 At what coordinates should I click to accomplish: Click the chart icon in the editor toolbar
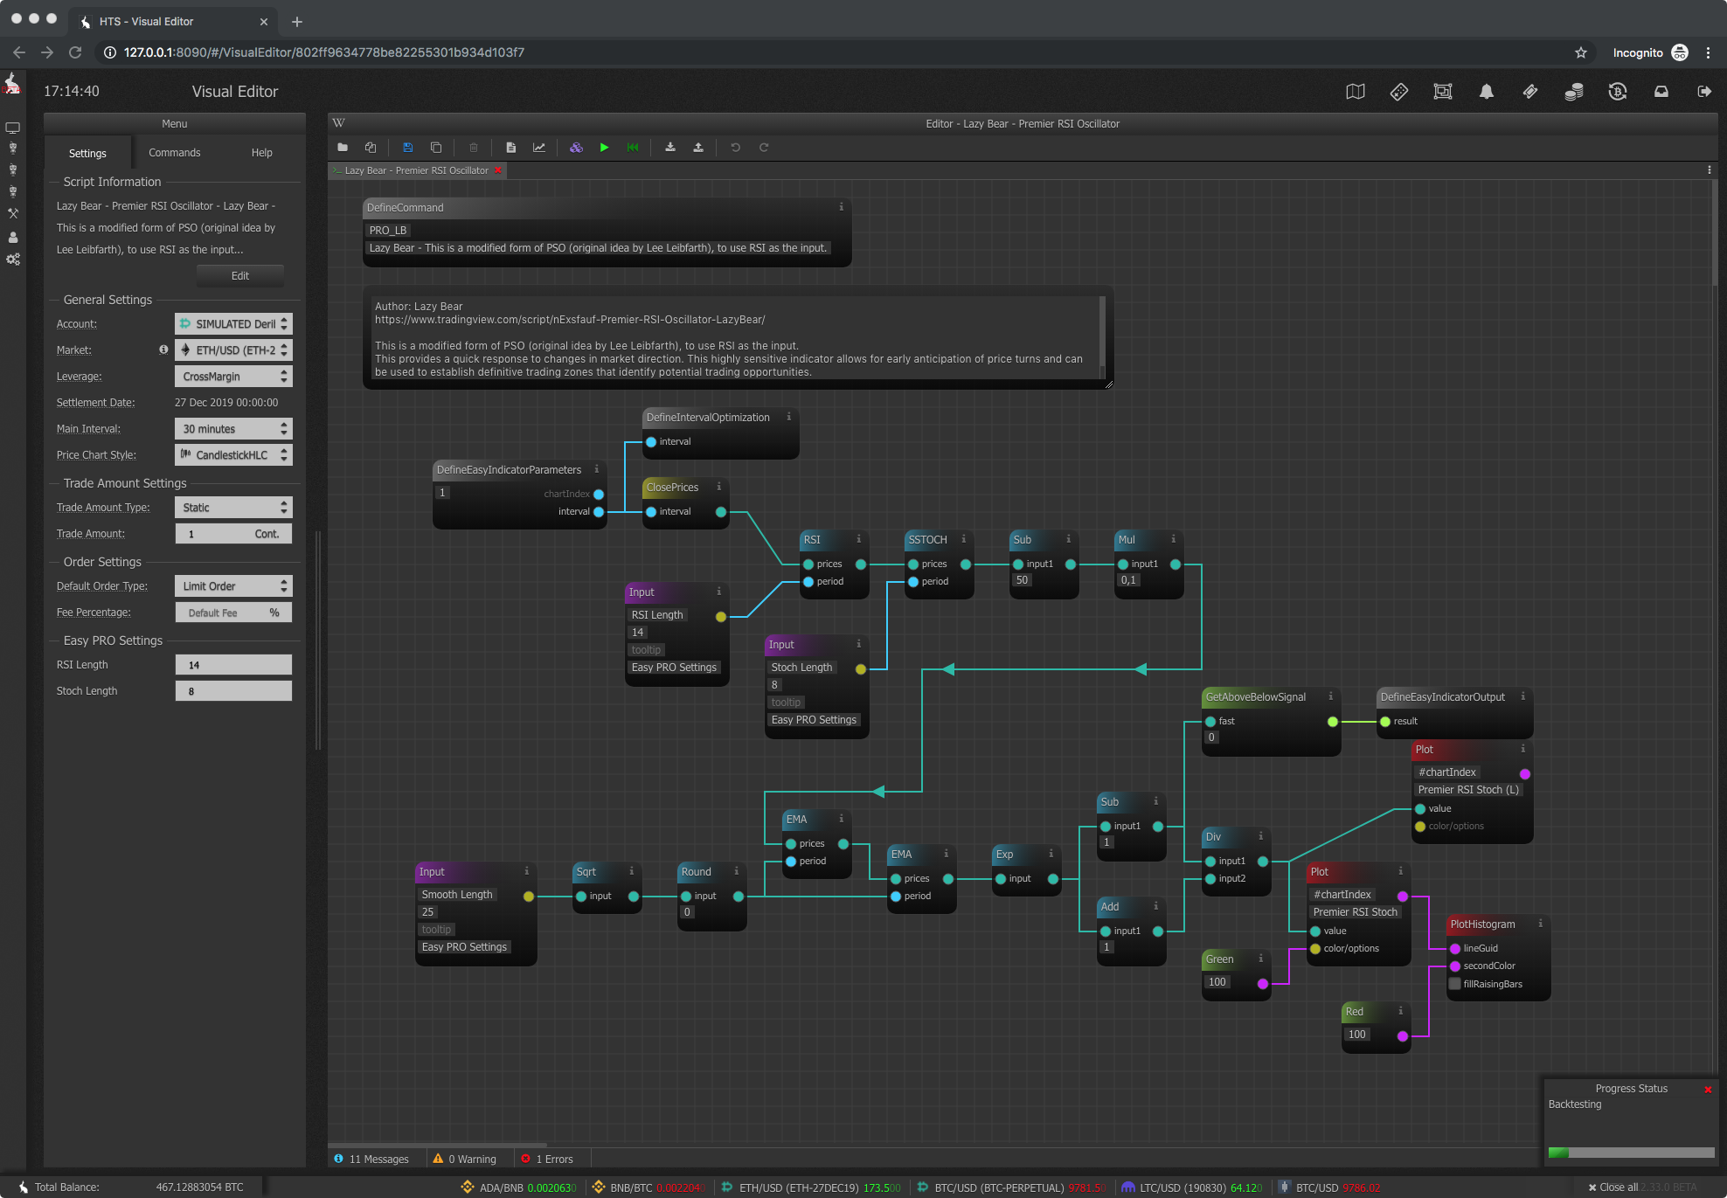pyautogui.click(x=539, y=147)
